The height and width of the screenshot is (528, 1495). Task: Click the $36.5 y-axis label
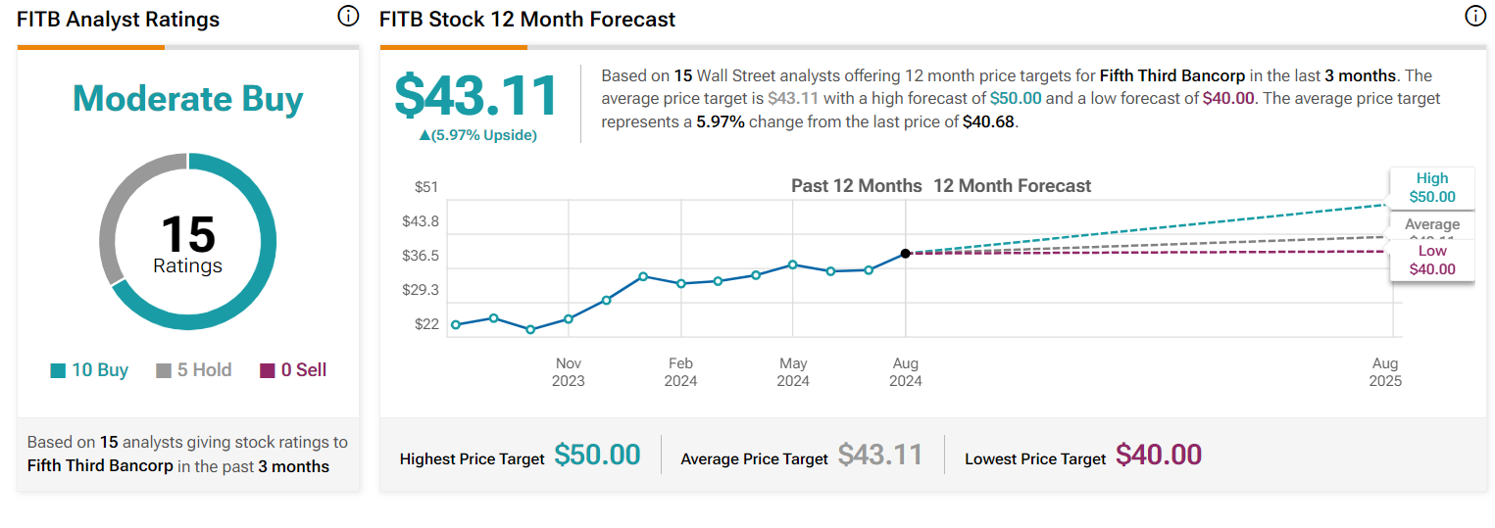(420, 256)
